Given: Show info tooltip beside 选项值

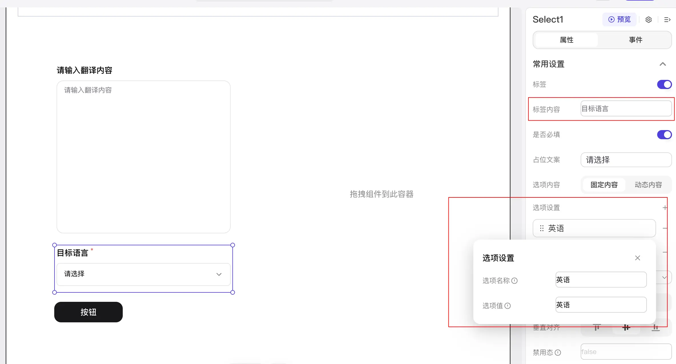Looking at the screenshot, I should [x=508, y=306].
